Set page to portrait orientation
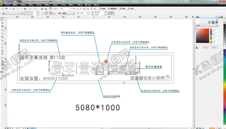Image resolution: width=226 pixels, height=129 pixels. [43, 13]
